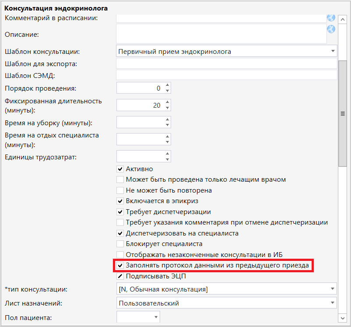Decrease Фиксированная длительность with down arrow
The image size is (351, 327).
pyautogui.click(x=167, y=108)
